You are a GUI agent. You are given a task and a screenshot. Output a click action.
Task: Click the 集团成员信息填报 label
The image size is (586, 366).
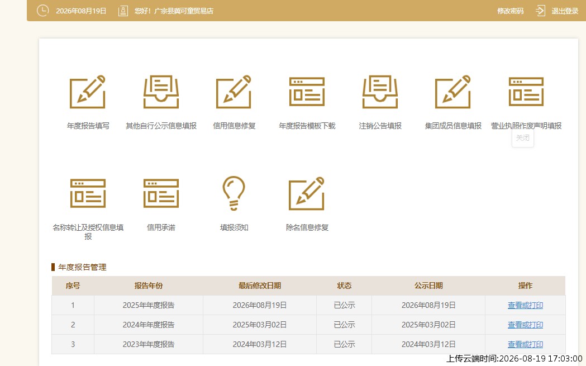click(x=453, y=126)
